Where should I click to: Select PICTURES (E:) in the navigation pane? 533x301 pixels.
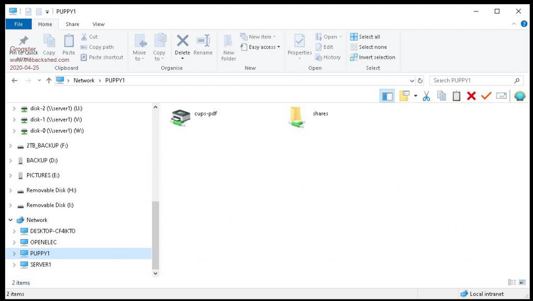click(x=43, y=175)
